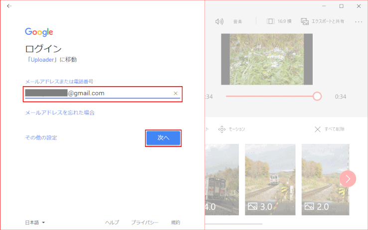The height and width of the screenshot is (230, 368).
Task: Click the 次へ button
Action: tap(164, 138)
